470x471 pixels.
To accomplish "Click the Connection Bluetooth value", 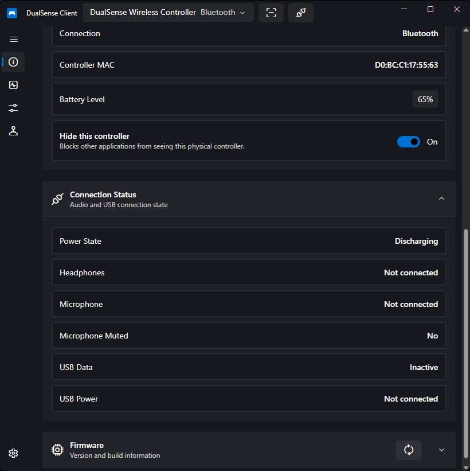I will [x=420, y=33].
